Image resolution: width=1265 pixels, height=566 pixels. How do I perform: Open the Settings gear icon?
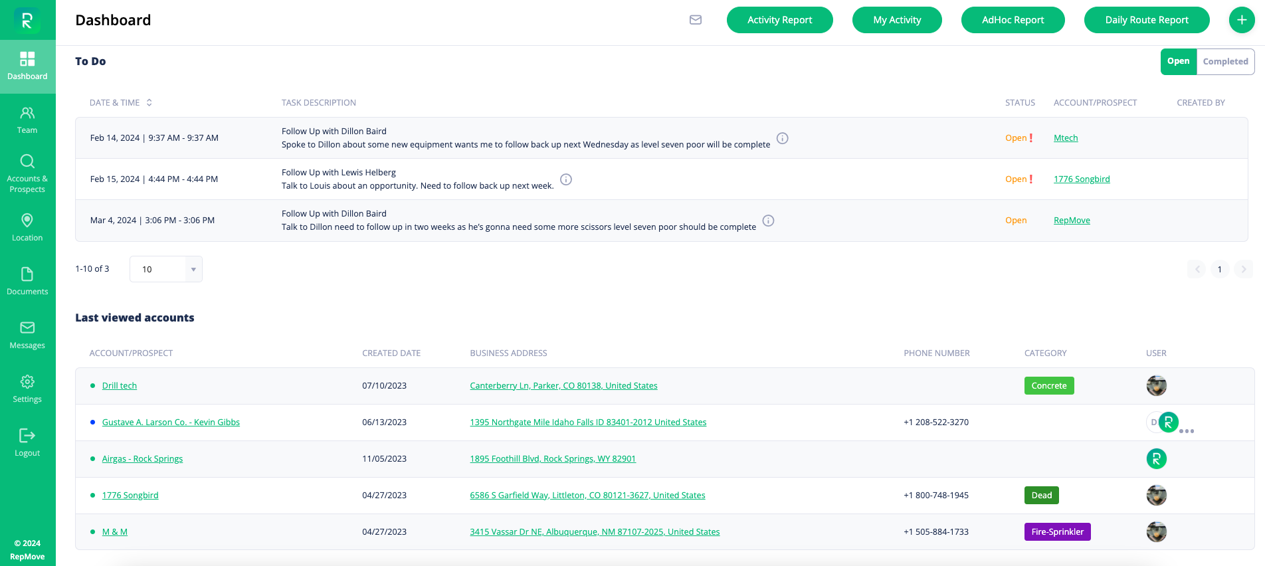tap(27, 382)
